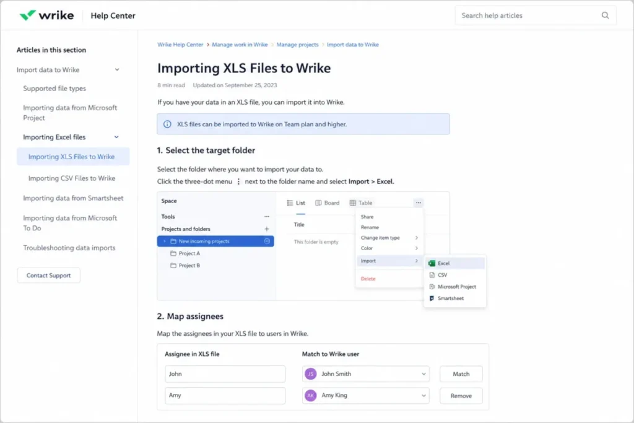Open the John Smith user dropdown

coord(423,374)
